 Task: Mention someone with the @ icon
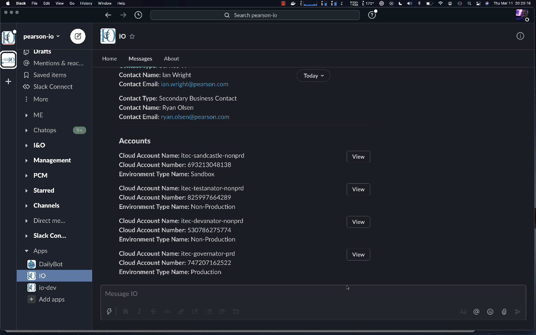click(476, 312)
